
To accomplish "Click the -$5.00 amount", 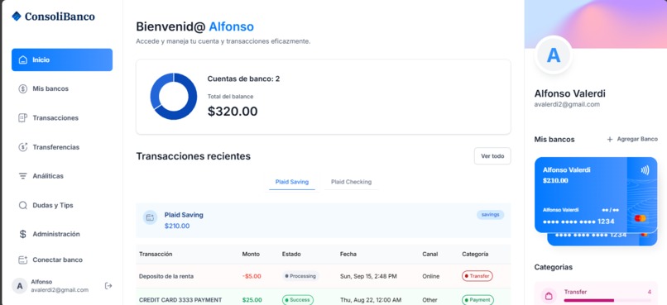I will click(x=252, y=276).
